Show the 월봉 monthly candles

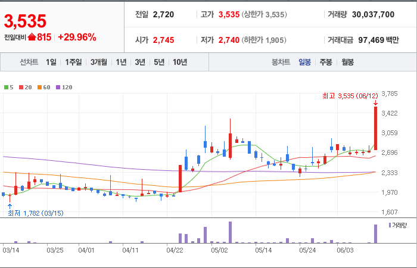[x=347, y=62]
